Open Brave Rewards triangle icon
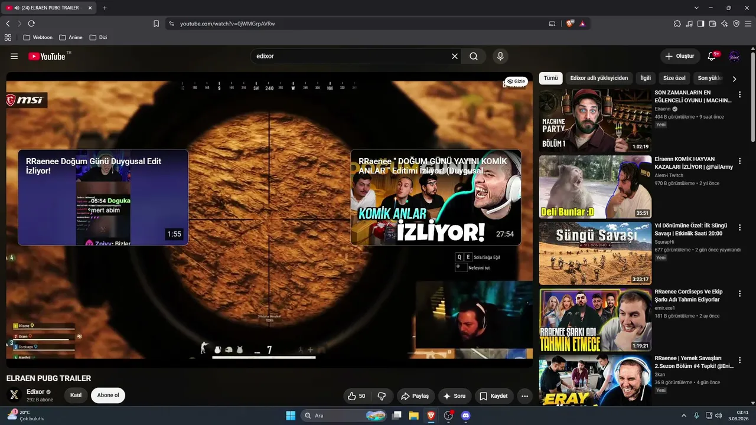The height and width of the screenshot is (425, 756). pyautogui.click(x=582, y=24)
